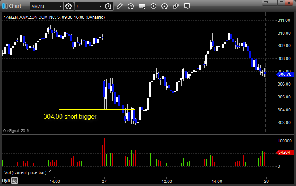The image size is (296, 186).
Task: Expand the interval 5 dropdown arrow
Action: [100, 6]
